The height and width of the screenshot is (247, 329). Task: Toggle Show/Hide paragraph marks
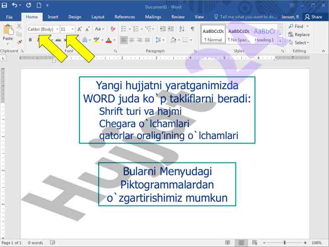point(192,29)
